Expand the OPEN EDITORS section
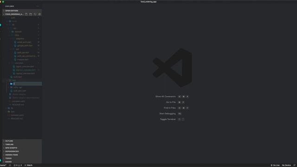The image size is (297, 167). 22,11
